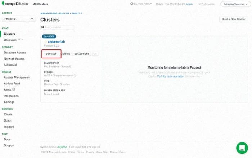Click the Replica Set - 3 nodes text
Screen dimensions: 252x158
click(57, 84)
